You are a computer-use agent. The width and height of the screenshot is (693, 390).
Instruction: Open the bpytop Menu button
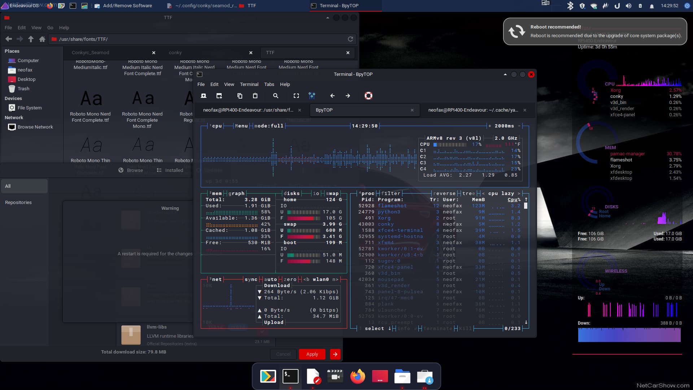pos(241,126)
